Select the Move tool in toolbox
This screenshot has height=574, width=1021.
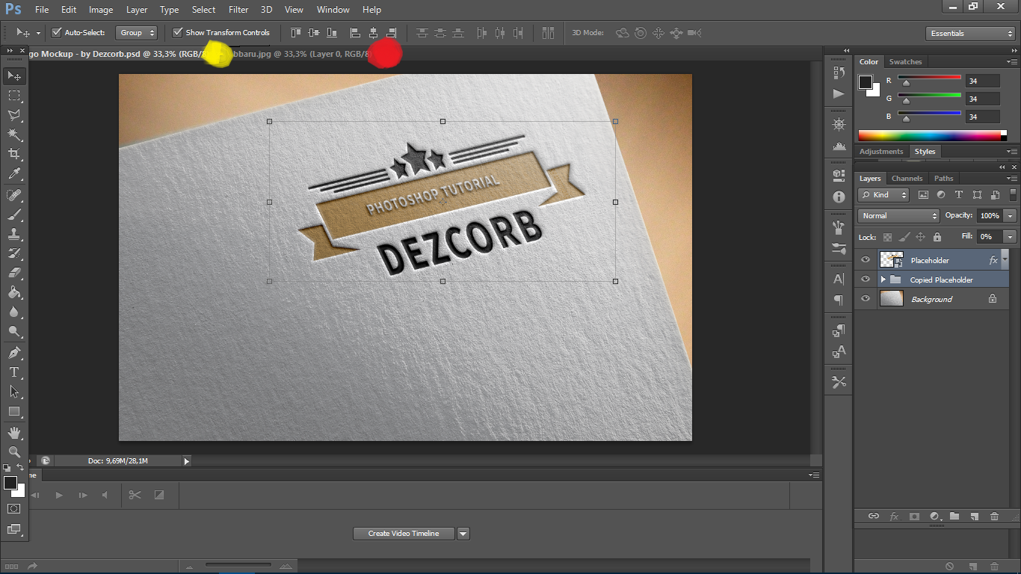[x=14, y=75]
